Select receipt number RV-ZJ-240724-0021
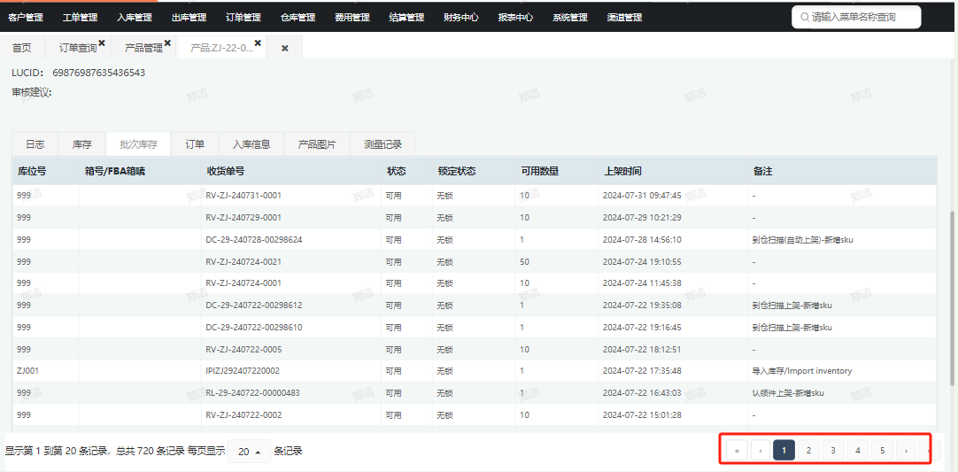 (x=243, y=261)
